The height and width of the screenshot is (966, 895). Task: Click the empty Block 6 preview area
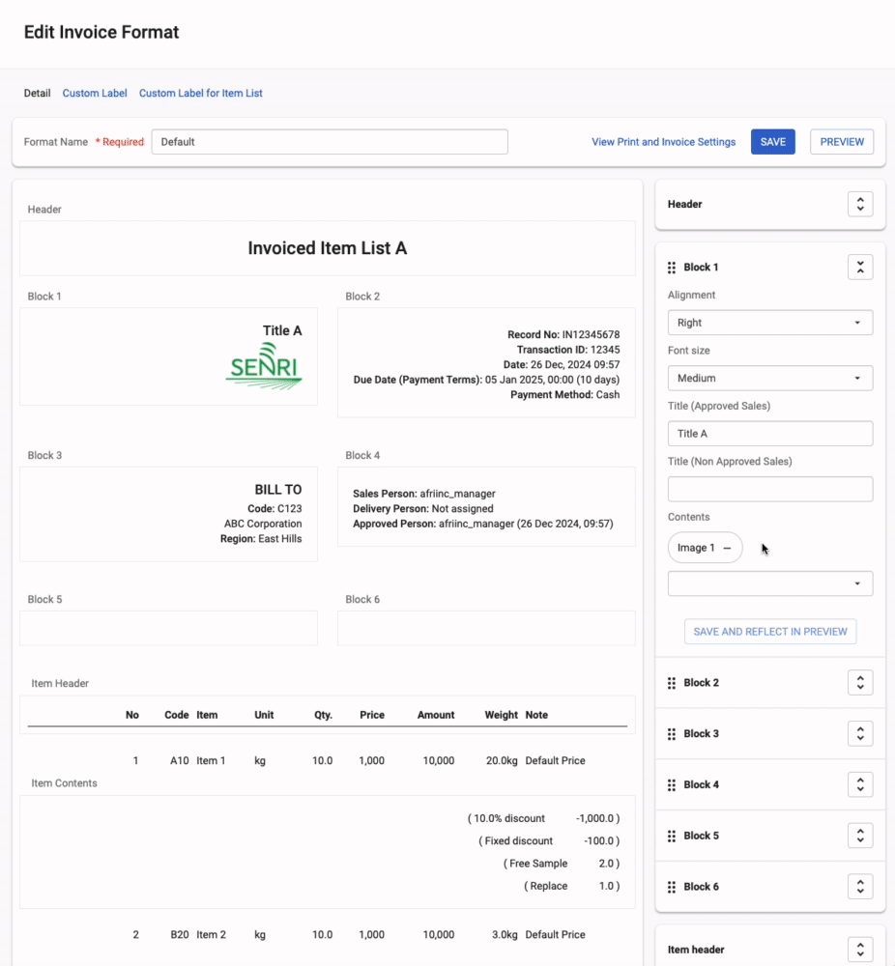tap(486, 629)
